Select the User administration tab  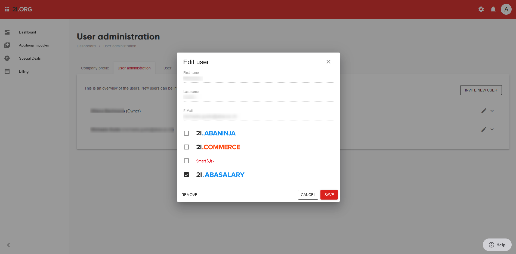pyautogui.click(x=134, y=68)
